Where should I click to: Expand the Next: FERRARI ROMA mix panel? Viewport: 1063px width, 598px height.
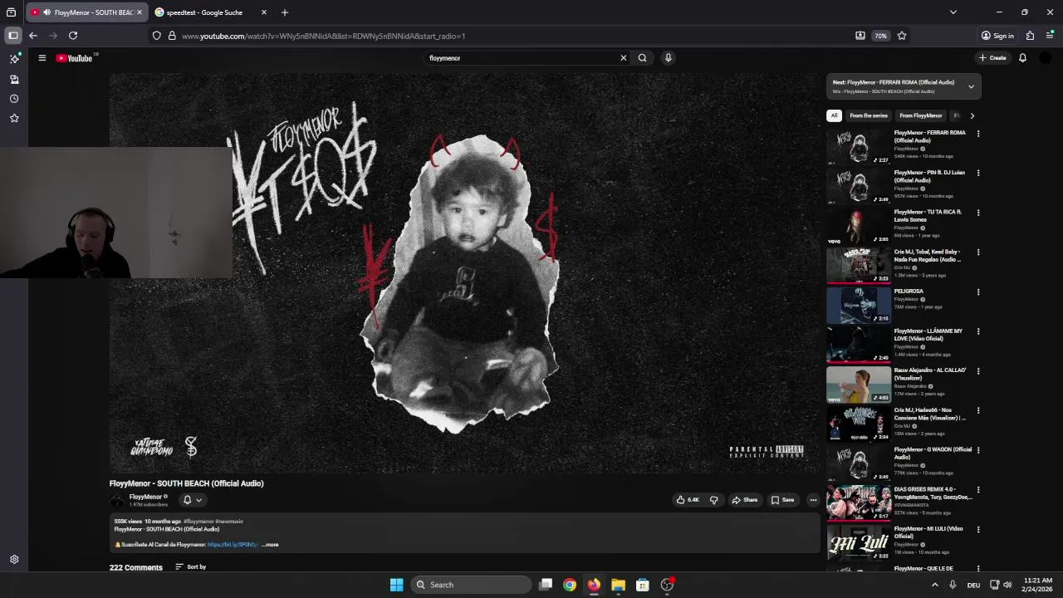(x=971, y=86)
